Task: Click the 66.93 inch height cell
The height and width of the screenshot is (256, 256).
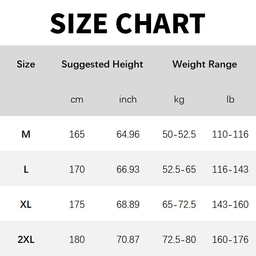Action: [x=128, y=169]
